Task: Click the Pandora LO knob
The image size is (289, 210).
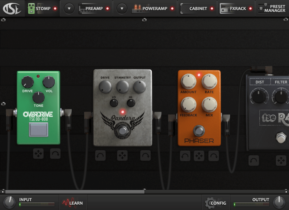Action: [x=114, y=103]
